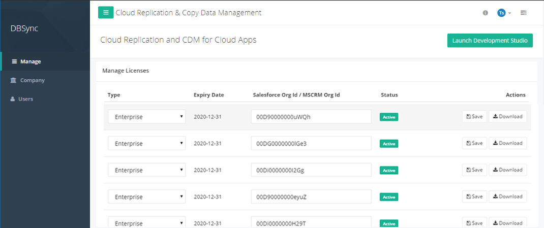Open the Users page in sidebar

pos(25,99)
